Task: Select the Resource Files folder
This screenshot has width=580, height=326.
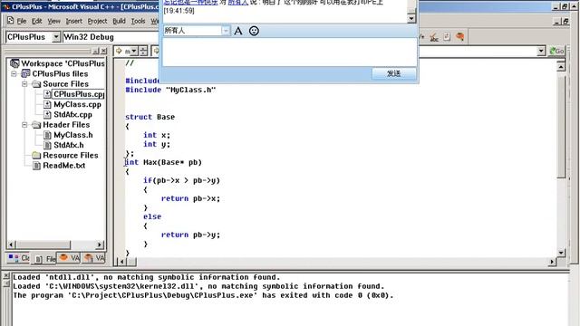Action: coord(71,155)
